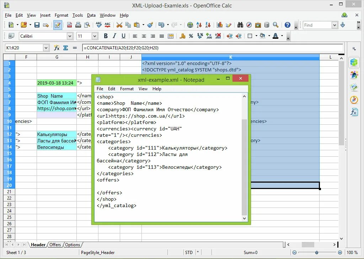364x259 pixels.
Task: Sort descending Z to A
Action: (208, 25)
